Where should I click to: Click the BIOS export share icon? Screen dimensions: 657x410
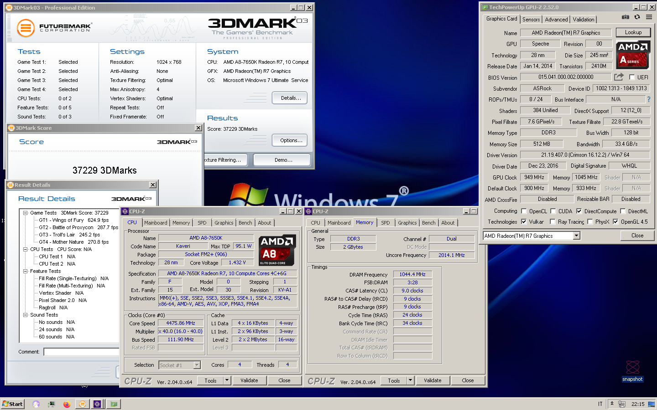619,77
